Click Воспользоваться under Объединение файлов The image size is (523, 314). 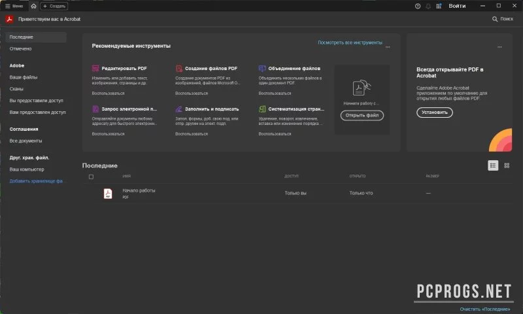(x=275, y=94)
